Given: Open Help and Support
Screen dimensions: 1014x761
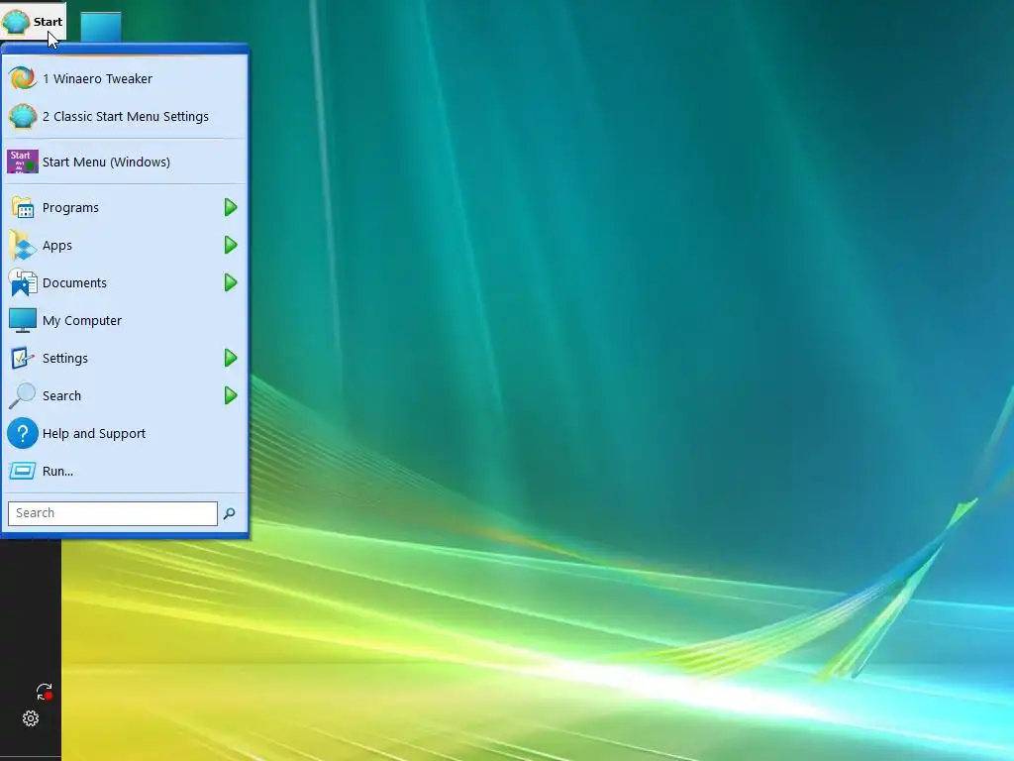Looking at the screenshot, I should pyautogui.click(x=125, y=433).
